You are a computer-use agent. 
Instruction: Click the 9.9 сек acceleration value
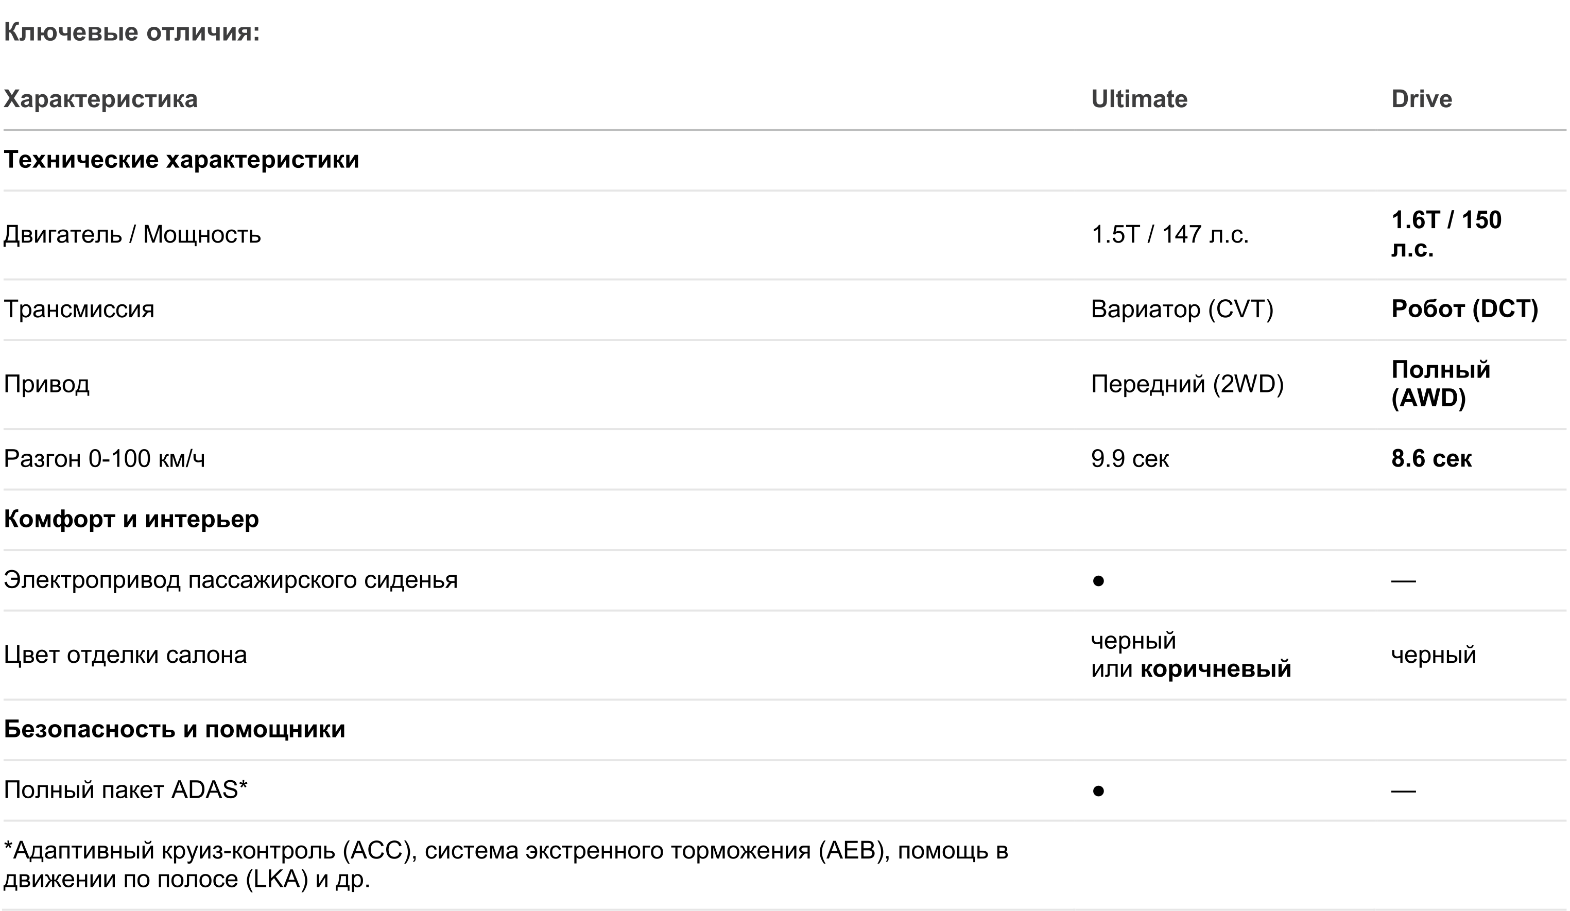coord(1130,459)
